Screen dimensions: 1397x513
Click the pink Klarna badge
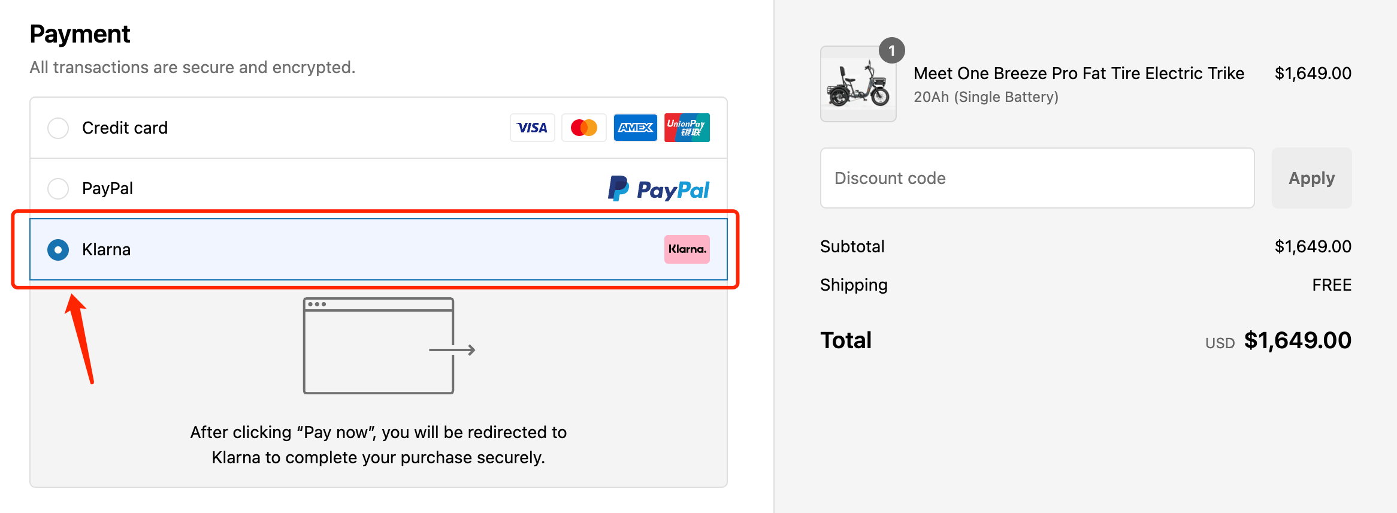pyautogui.click(x=687, y=249)
